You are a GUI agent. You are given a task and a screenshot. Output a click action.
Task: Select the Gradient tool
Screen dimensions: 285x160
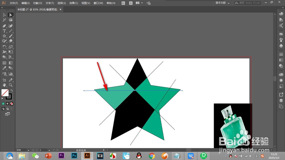click(x=11, y=63)
